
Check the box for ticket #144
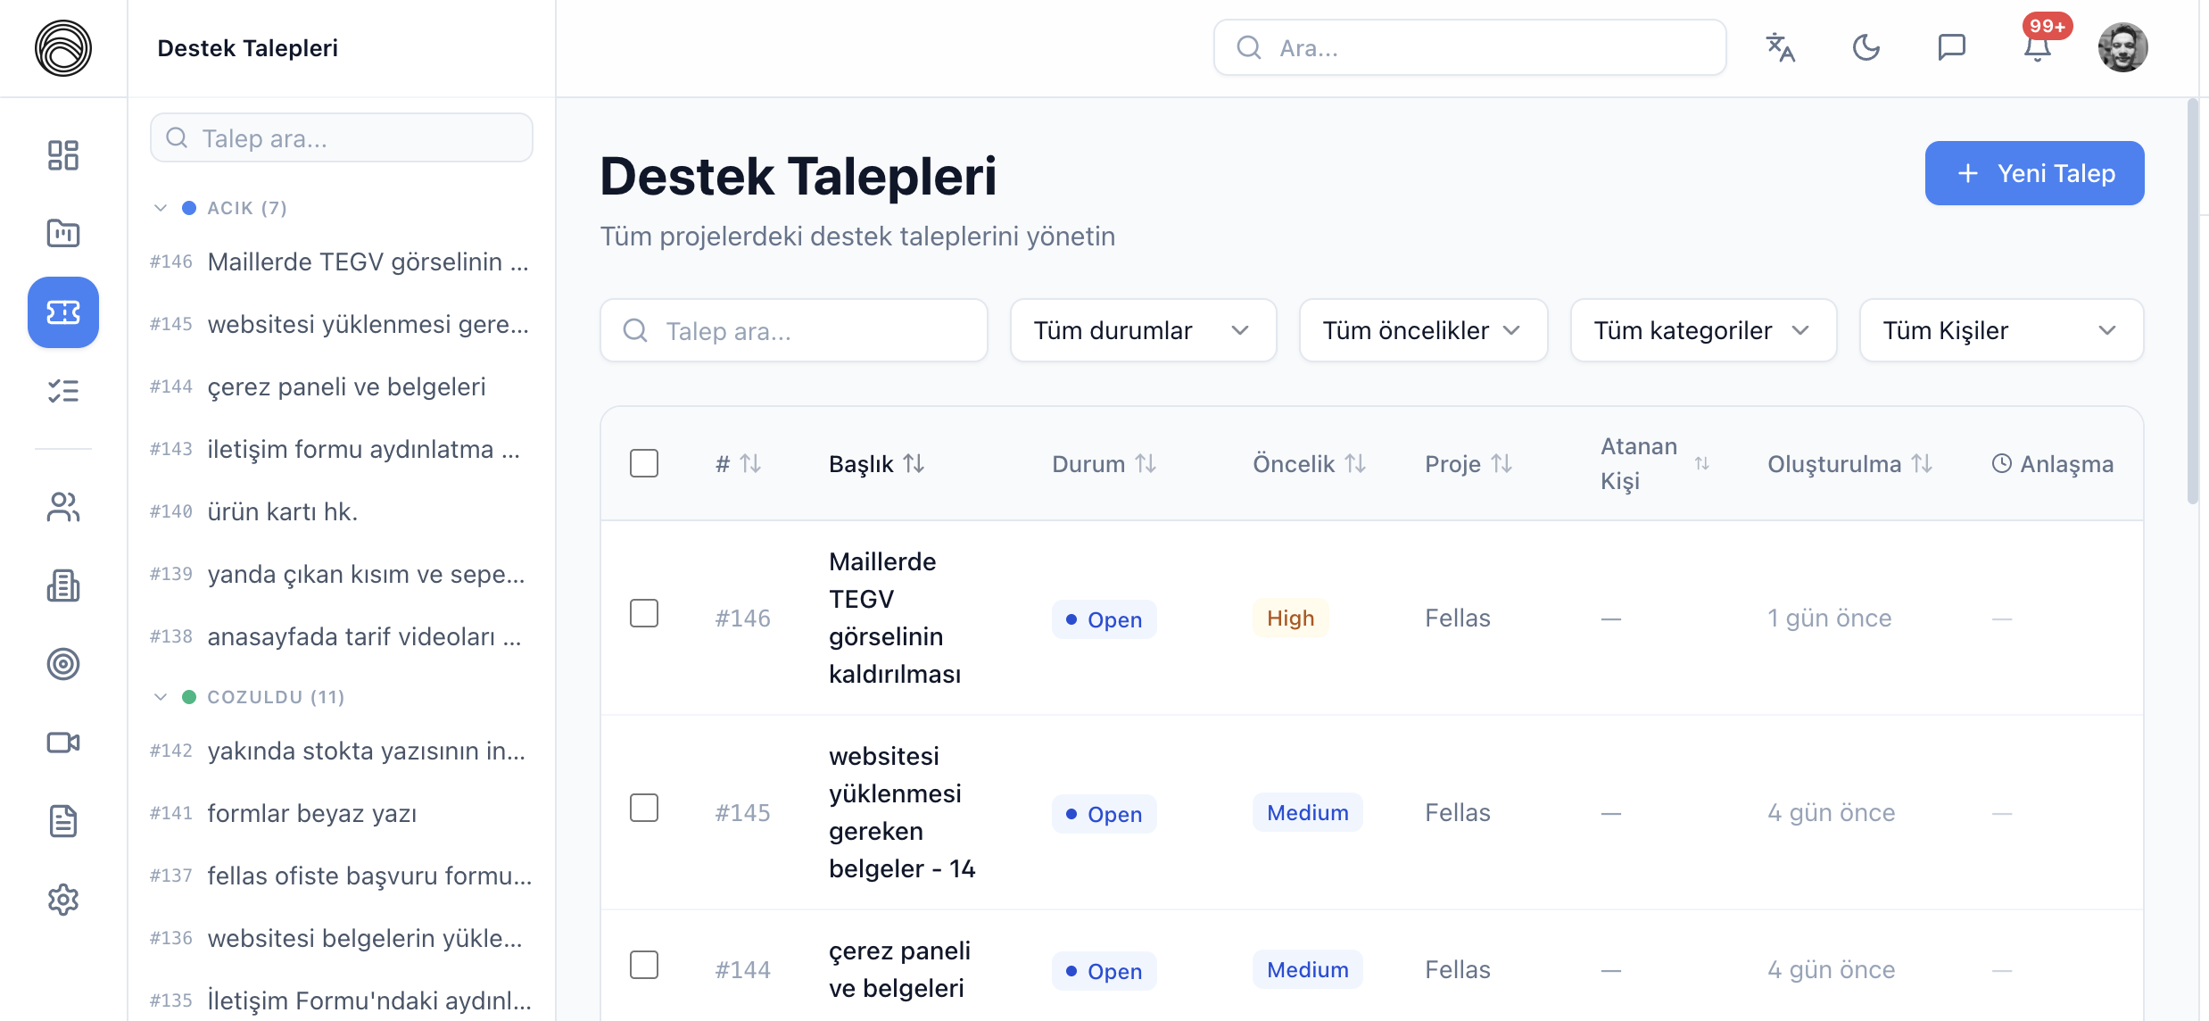click(x=644, y=965)
